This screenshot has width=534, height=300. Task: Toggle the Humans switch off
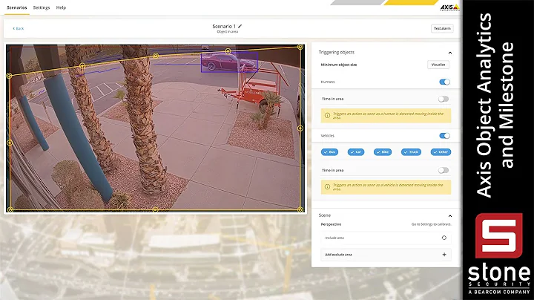(444, 82)
